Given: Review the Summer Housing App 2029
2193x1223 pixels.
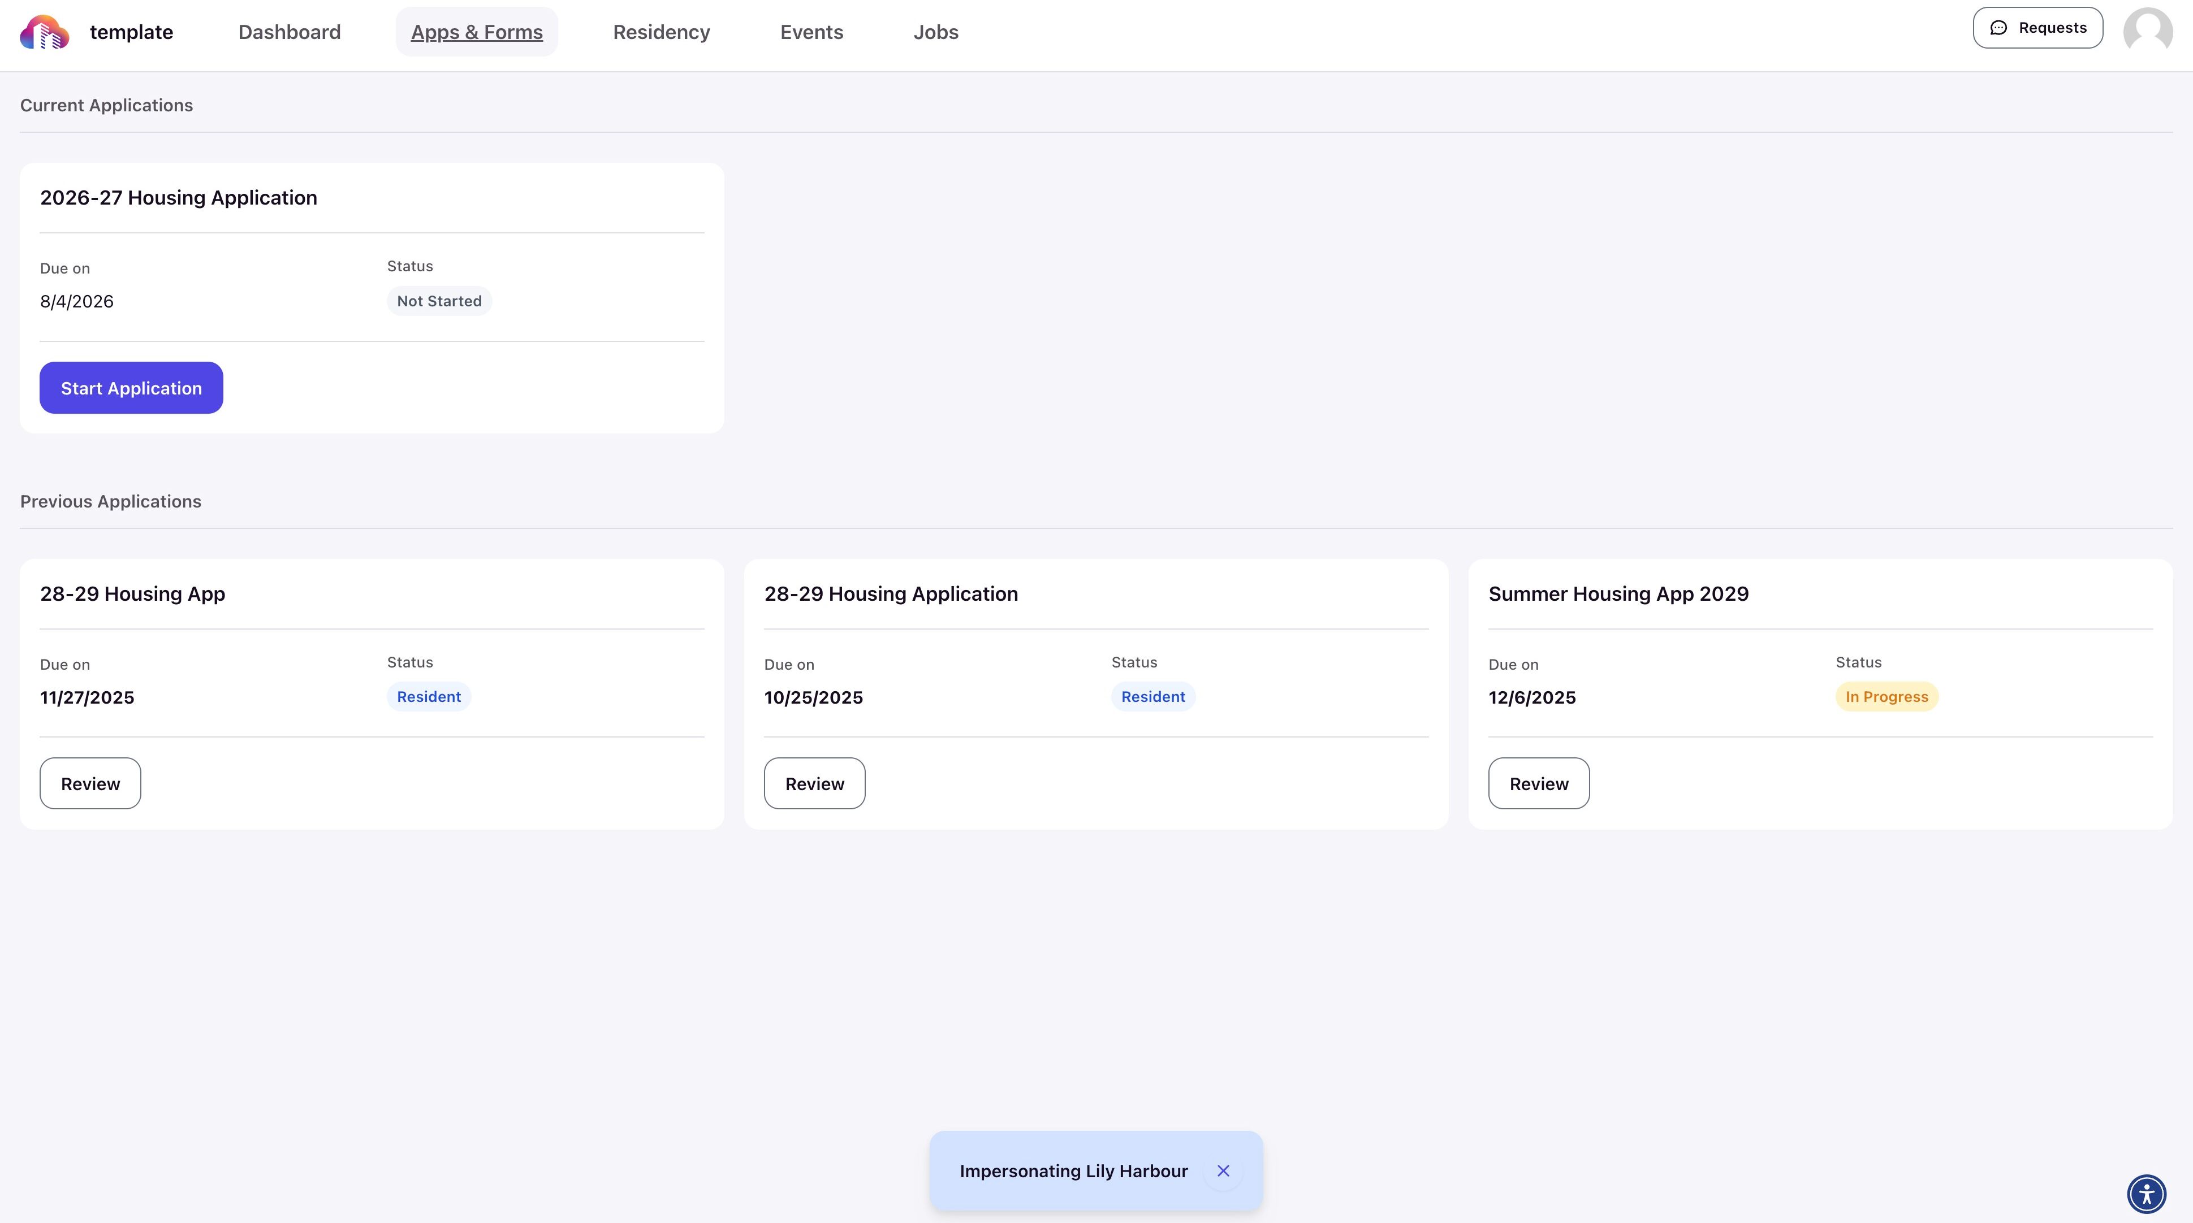Looking at the screenshot, I should pos(1538,784).
